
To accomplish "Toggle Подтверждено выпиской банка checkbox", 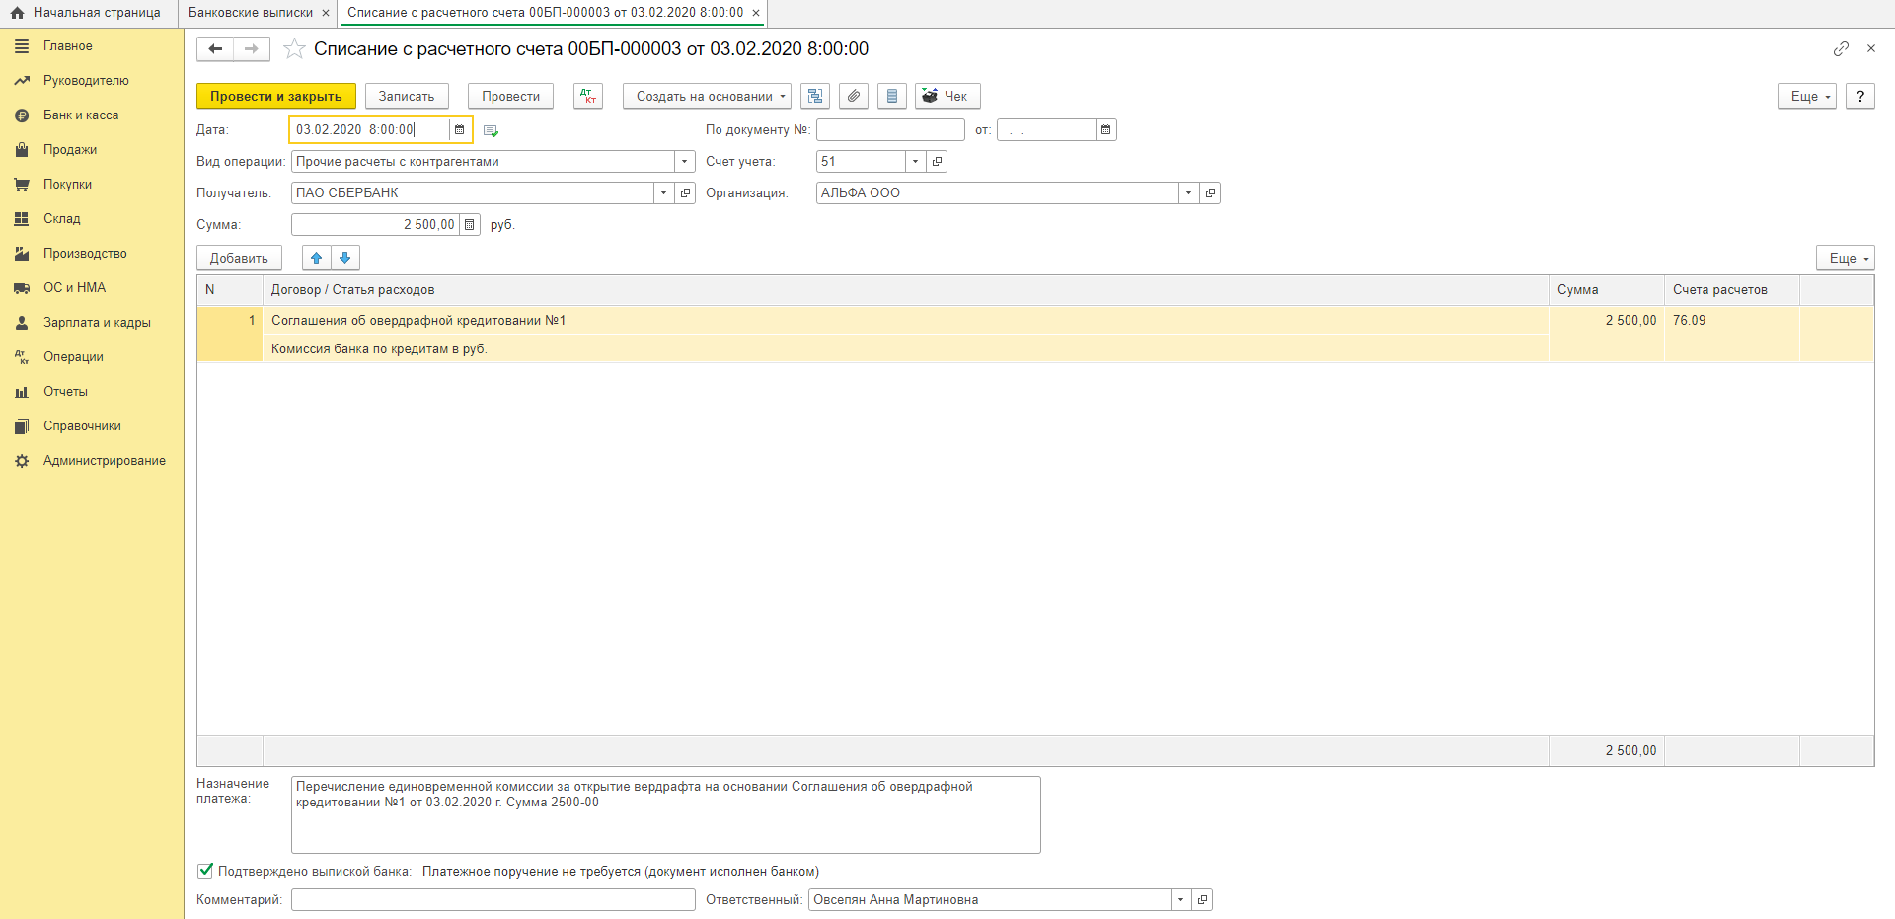I will coord(205,871).
